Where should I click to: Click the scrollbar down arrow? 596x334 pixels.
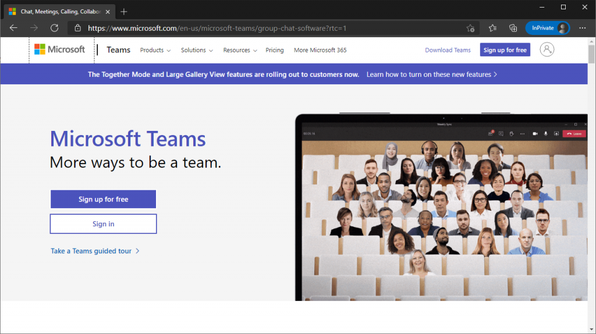click(591, 329)
